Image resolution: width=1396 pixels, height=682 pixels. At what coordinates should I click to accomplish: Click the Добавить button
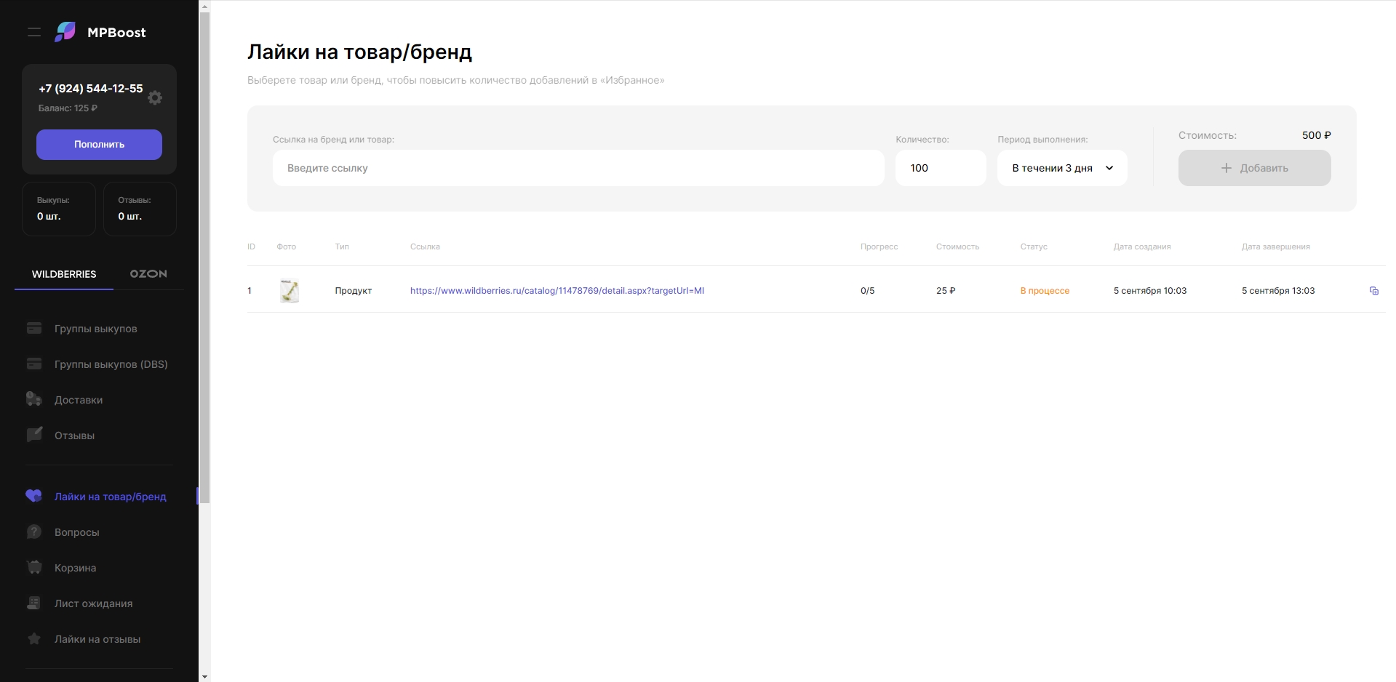pyautogui.click(x=1255, y=168)
